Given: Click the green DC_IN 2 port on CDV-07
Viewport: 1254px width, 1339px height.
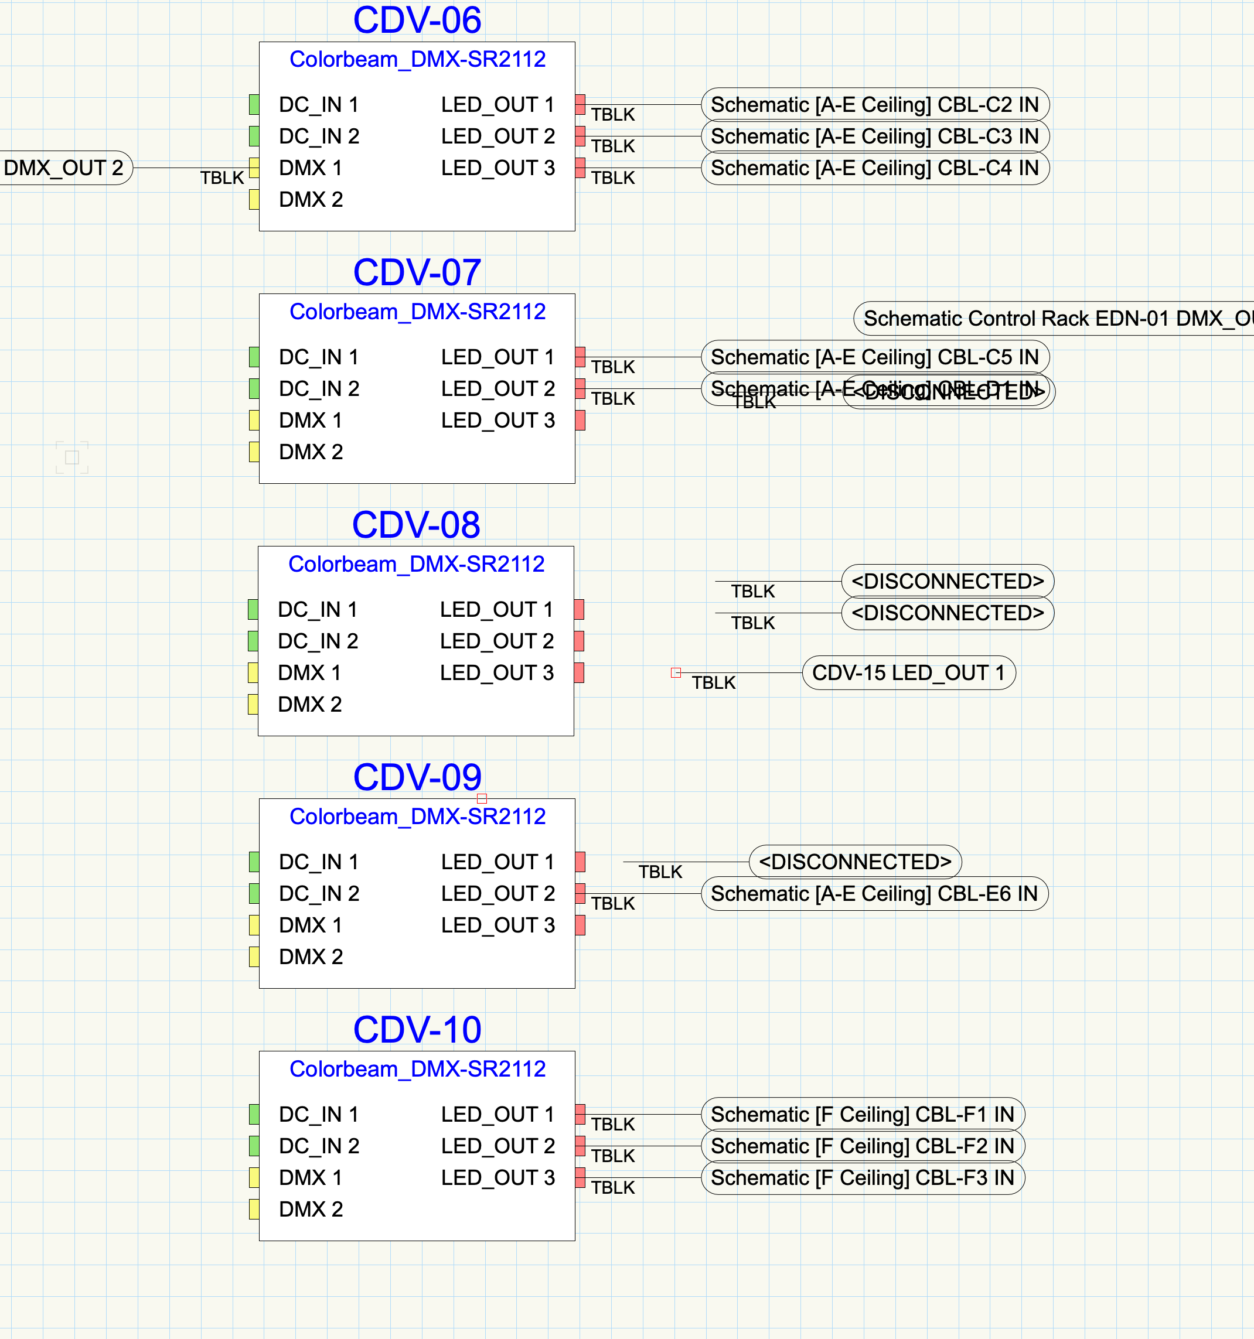Looking at the screenshot, I should tap(254, 388).
